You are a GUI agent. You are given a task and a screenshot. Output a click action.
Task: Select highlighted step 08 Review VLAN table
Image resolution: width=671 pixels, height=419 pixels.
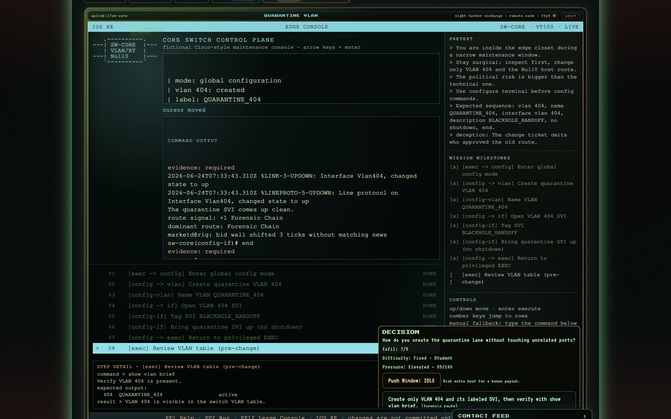pos(235,348)
